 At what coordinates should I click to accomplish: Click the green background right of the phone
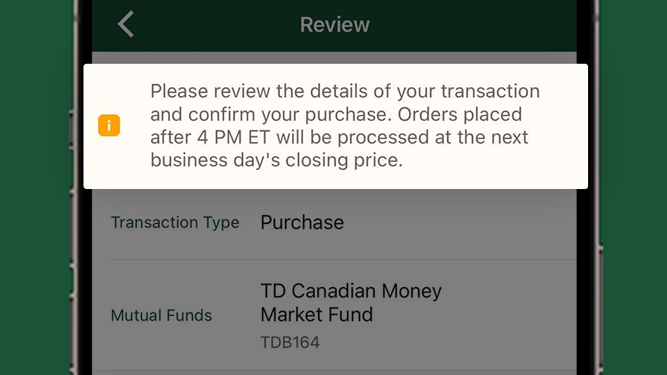(634, 187)
